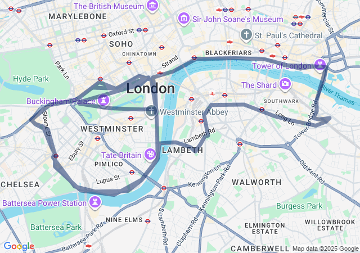Open St. Paul's Cathedral church pin
The height and width of the screenshot is (253, 360).
246,35
